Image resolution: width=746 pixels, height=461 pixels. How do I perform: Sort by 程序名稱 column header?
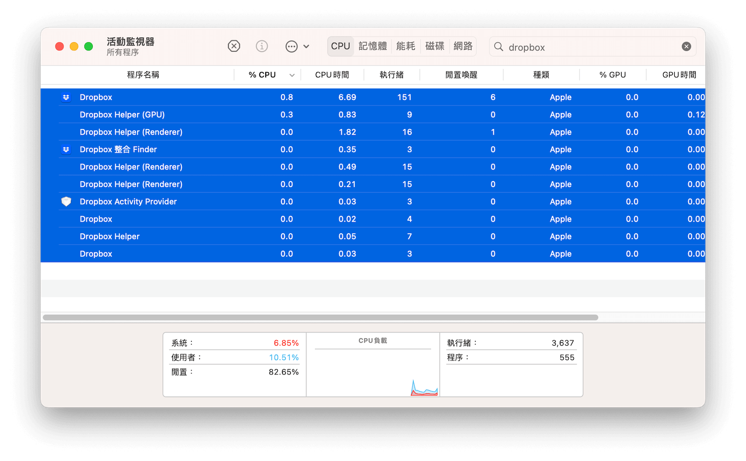coord(143,75)
